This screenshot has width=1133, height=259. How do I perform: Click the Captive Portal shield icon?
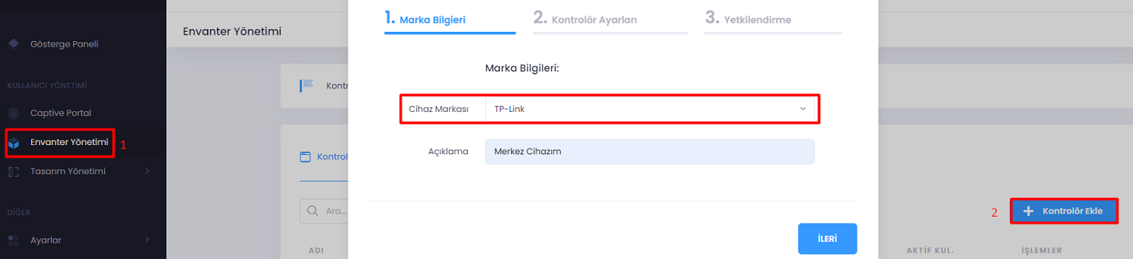tap(13, 113)
